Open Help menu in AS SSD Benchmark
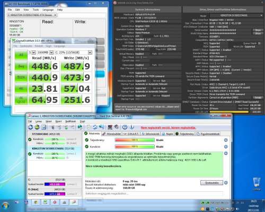Screen dimensions: 265x212 tap(60, 10)
